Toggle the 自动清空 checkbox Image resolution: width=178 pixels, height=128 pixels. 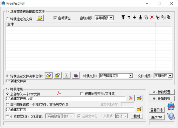coord(55,18)
